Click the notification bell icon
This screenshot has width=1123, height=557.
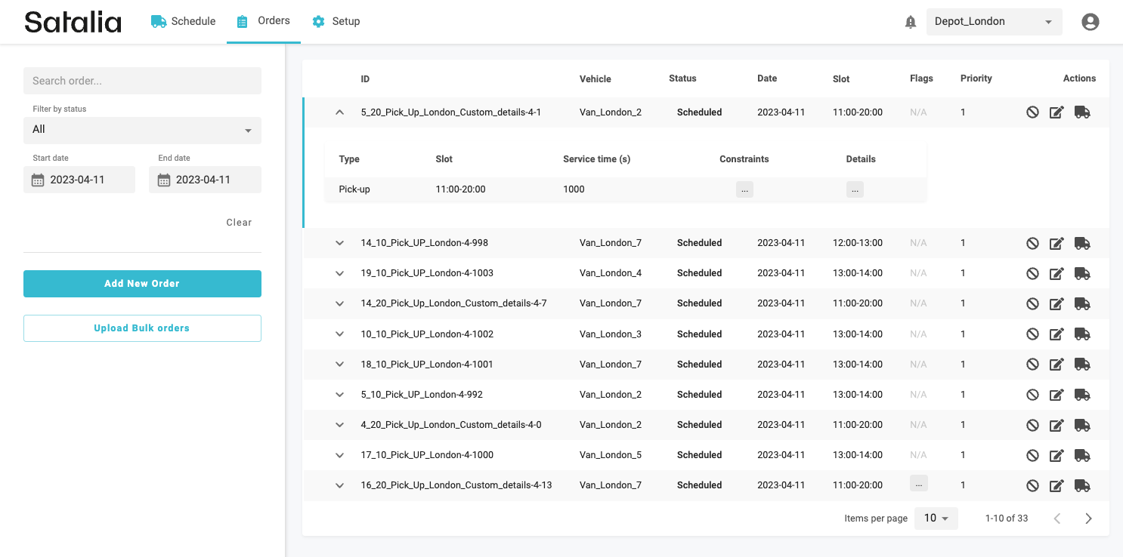pos(911,22)
